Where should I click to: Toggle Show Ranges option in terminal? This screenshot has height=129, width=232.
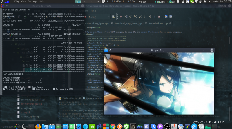(35, 87)
